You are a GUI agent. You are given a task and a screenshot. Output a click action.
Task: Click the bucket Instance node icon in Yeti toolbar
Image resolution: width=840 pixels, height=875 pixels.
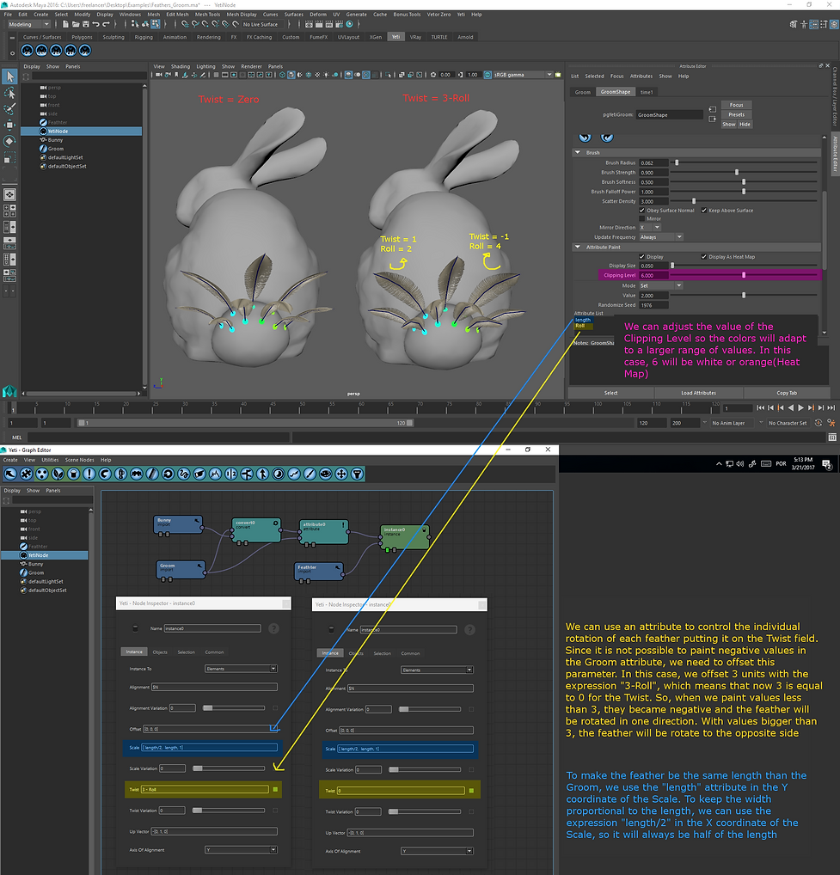73,474
